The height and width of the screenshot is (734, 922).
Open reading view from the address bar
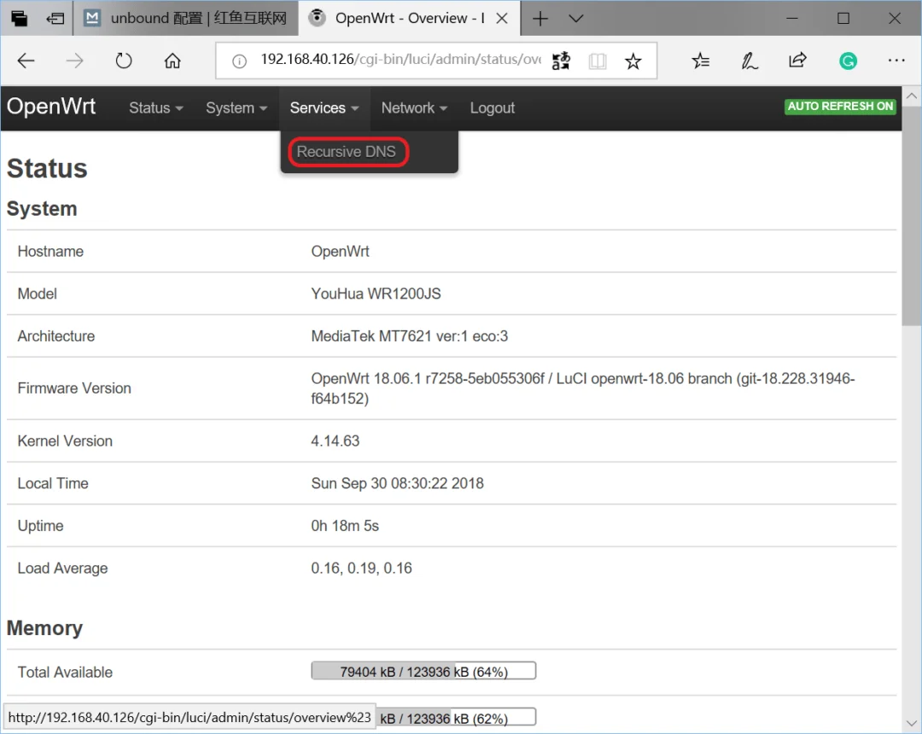tap(598, 61)
